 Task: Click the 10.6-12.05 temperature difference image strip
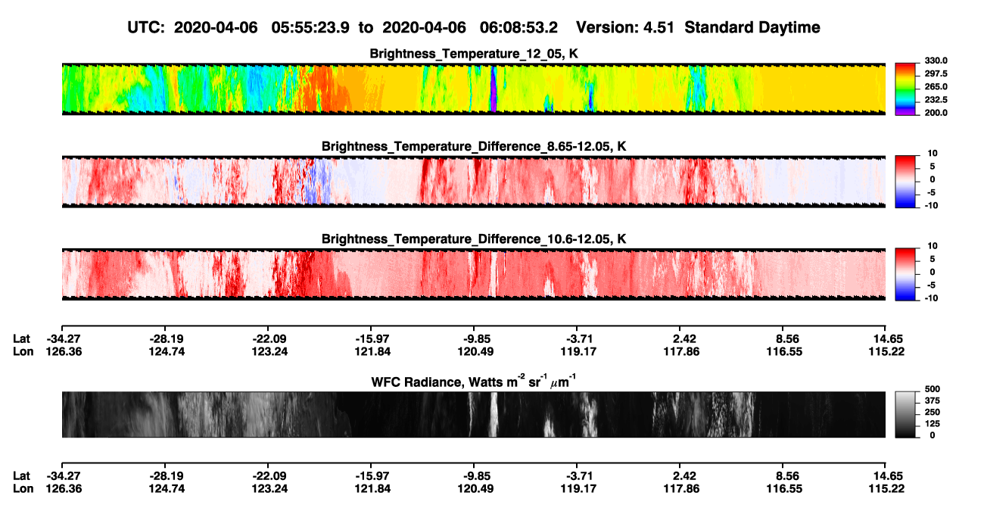[x=473, y=273]
